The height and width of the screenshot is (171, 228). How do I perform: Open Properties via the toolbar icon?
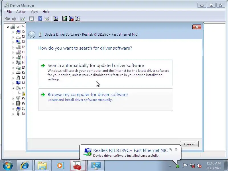coord(31,19)
